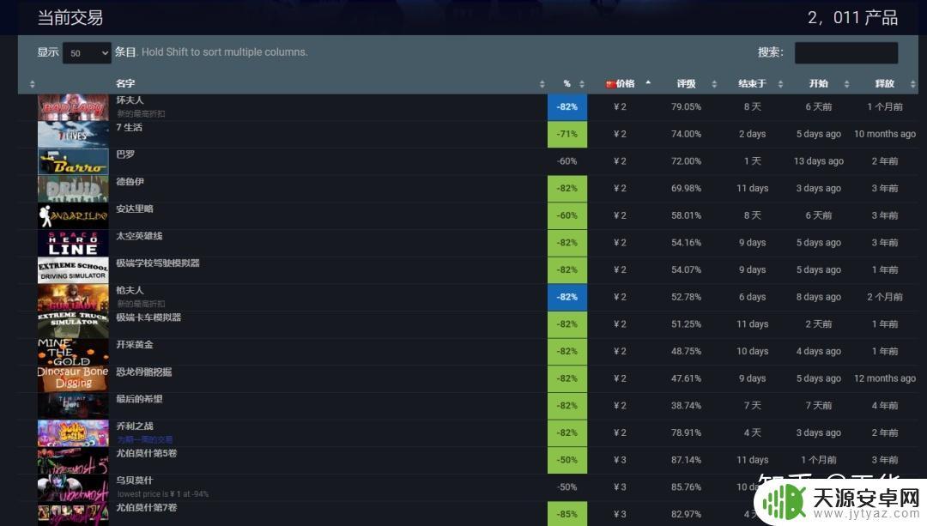Open the Gun Lady game thumbnail
The image size is (927, 526).
pyautogui.click(x=73, y=298)
